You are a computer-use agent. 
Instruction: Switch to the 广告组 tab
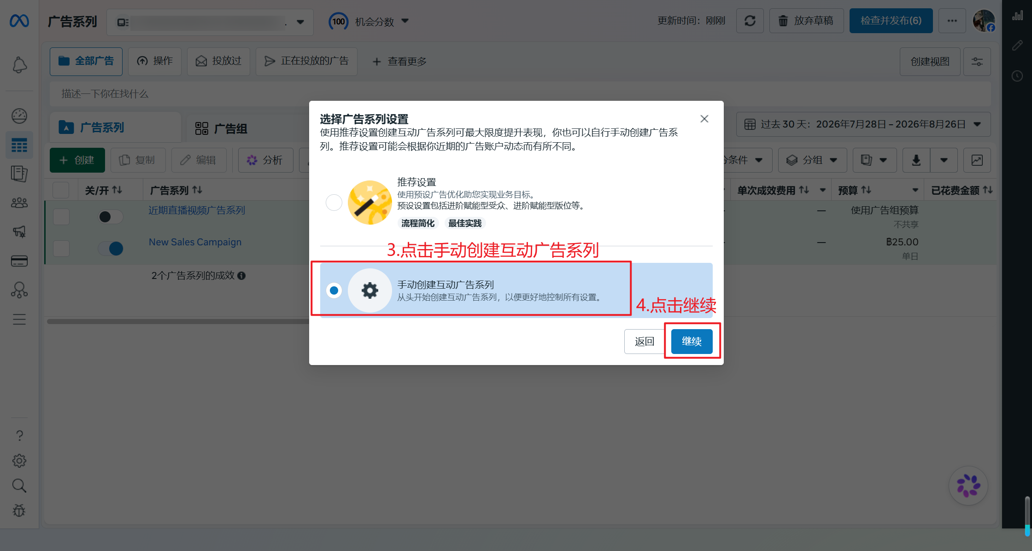pyautogui.click(x=221, y=128)
